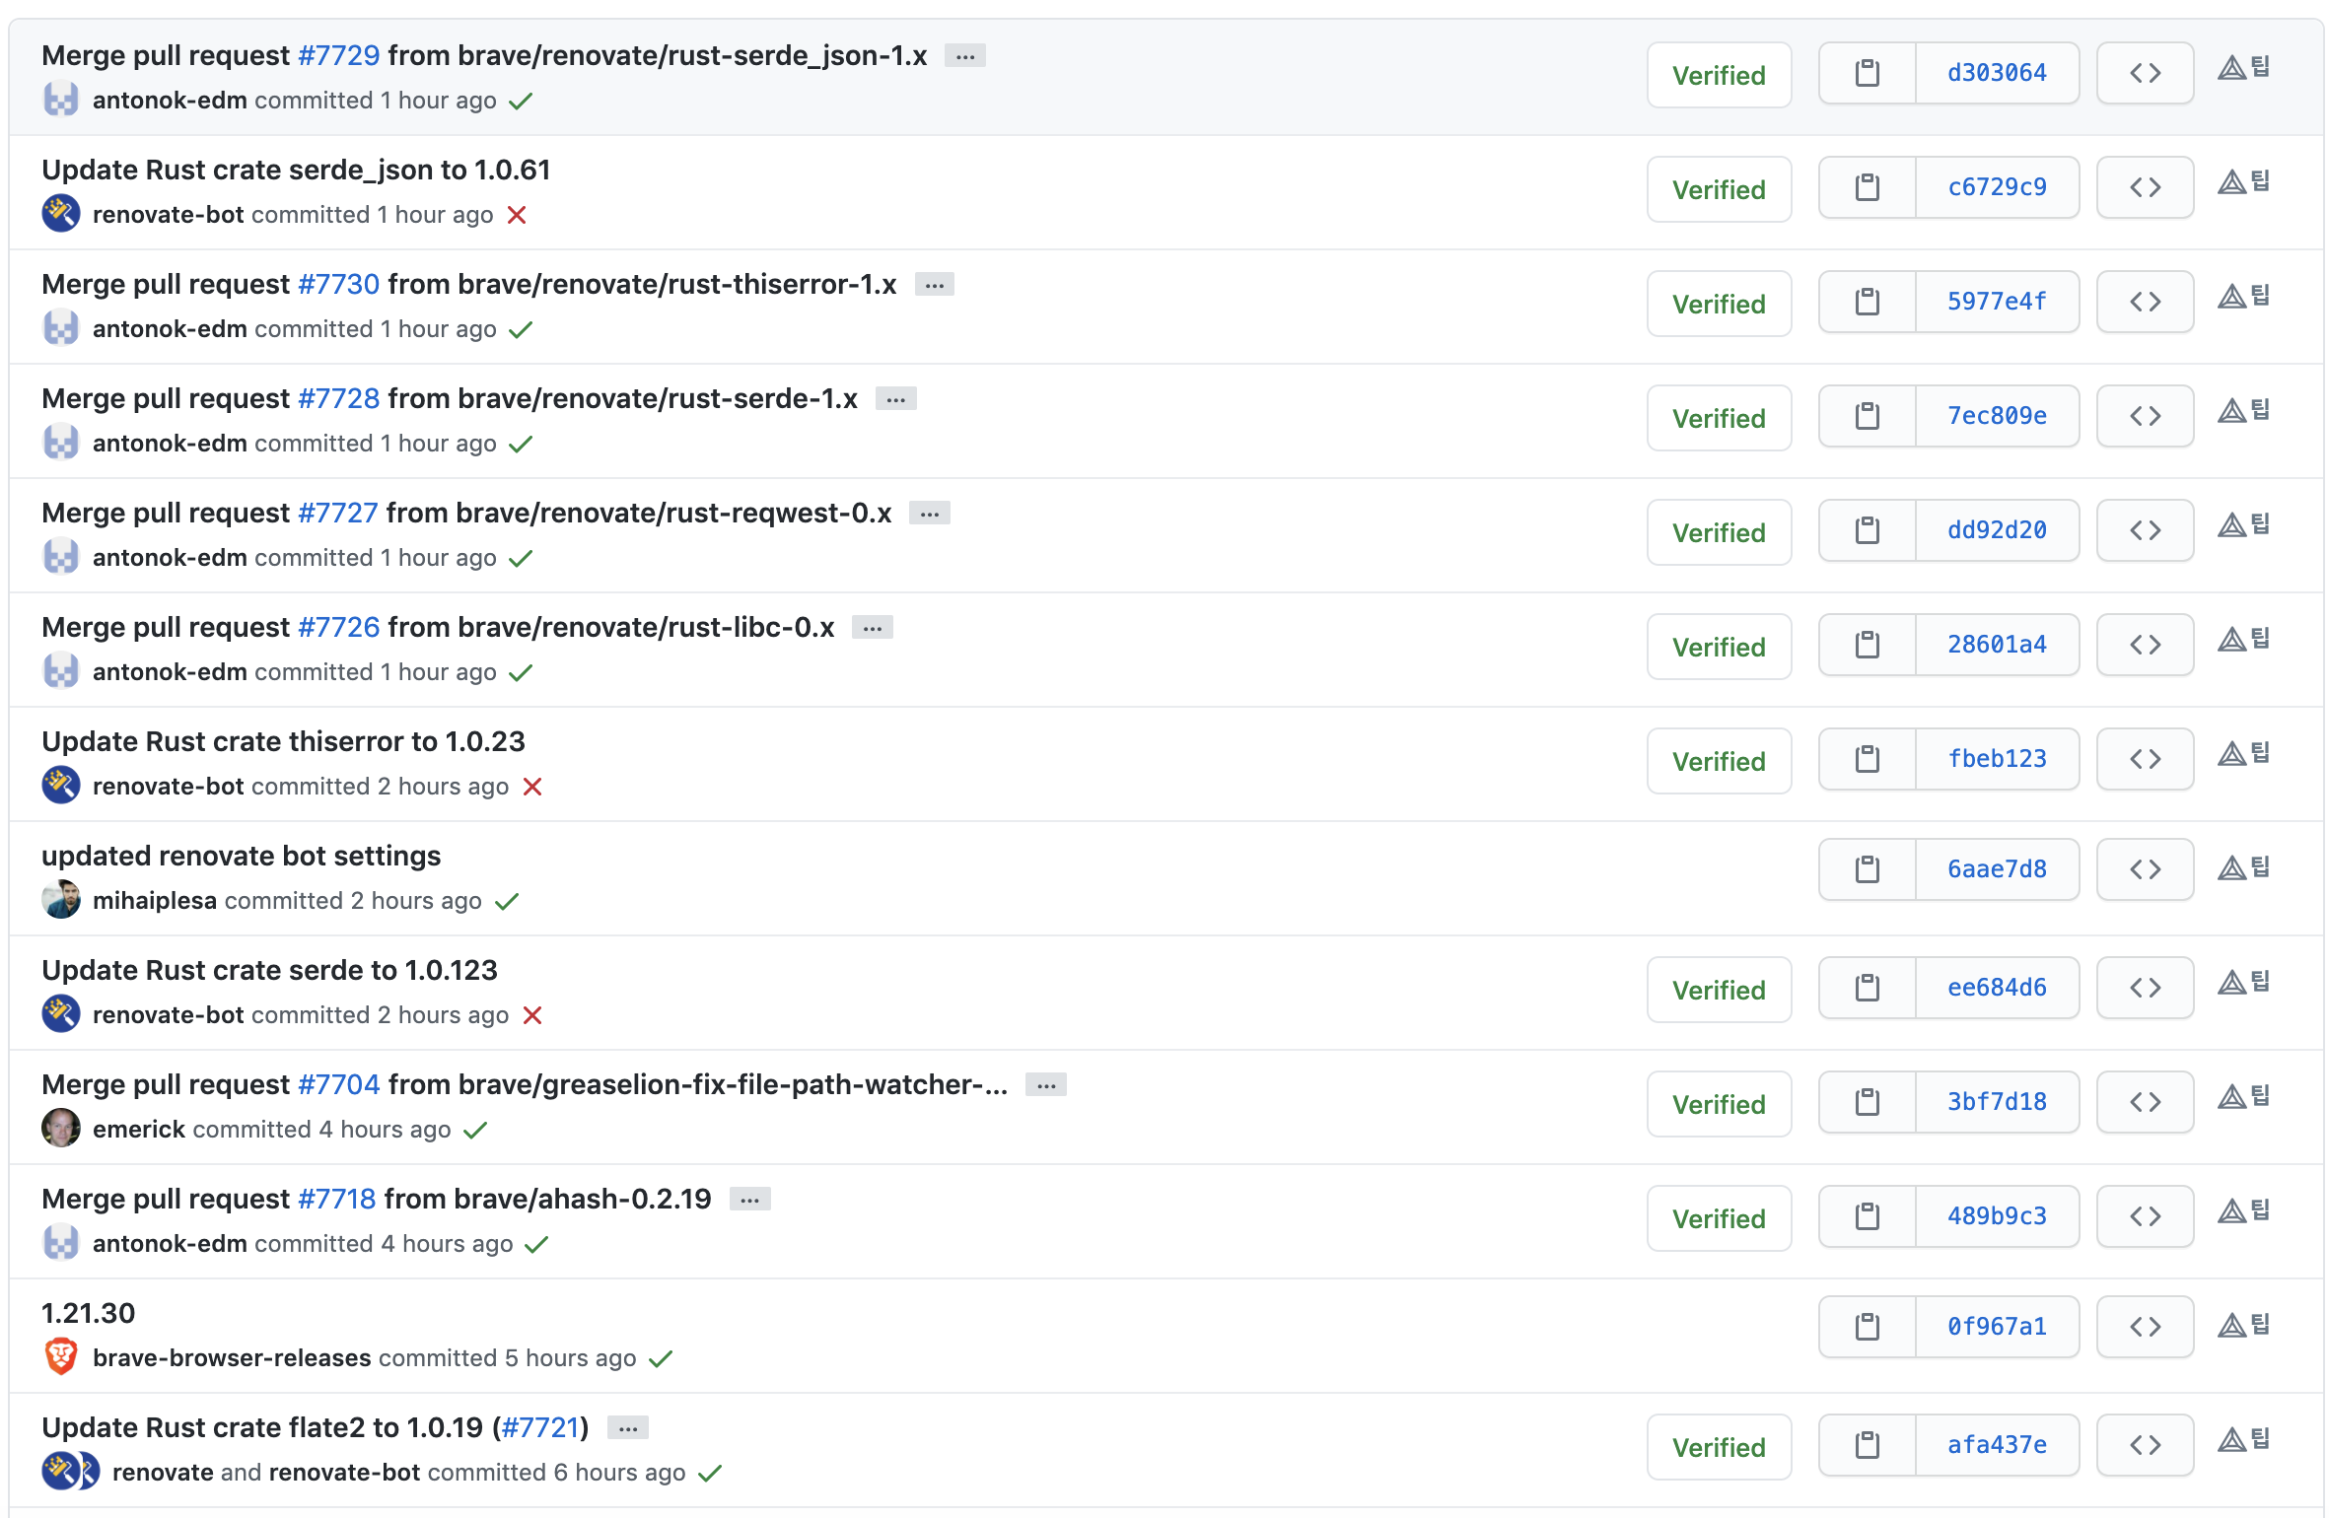This screenshot has height=1518, width=2329.
Task: Expand ellipsis on pull request #7704 commit
Action: 1046,1085
